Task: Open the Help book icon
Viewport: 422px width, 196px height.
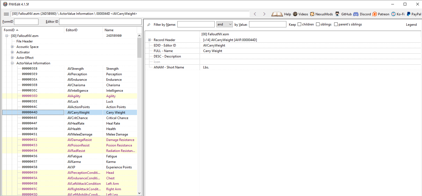Action: pos(277,14)
